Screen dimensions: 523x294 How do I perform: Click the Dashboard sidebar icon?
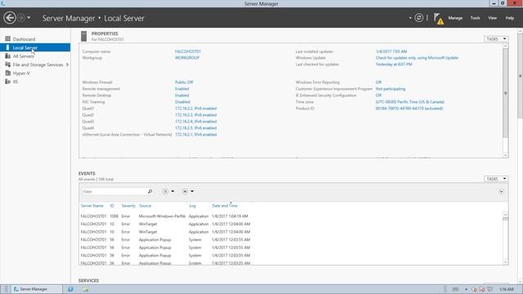(7, 39)
